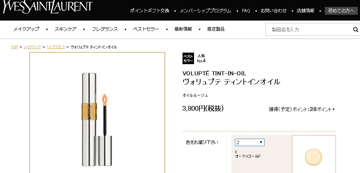Click the ヴォリュプテ ティントインオイル breadcrumb text

tap(94, 47)
